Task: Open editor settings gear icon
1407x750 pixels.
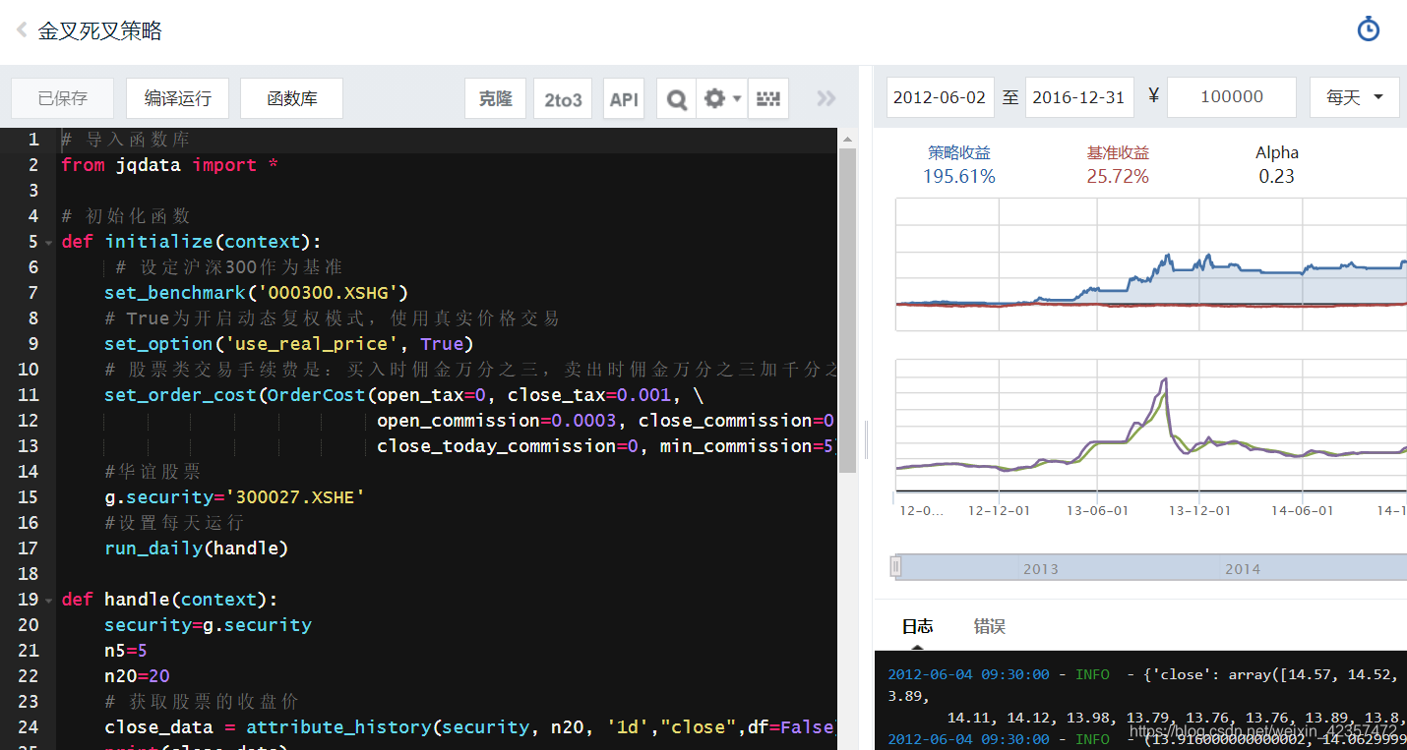Action: [x=714, y=98]
